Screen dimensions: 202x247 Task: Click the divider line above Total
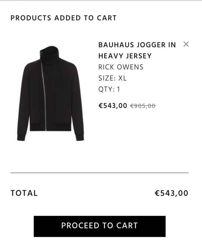(x=99, y=173)
